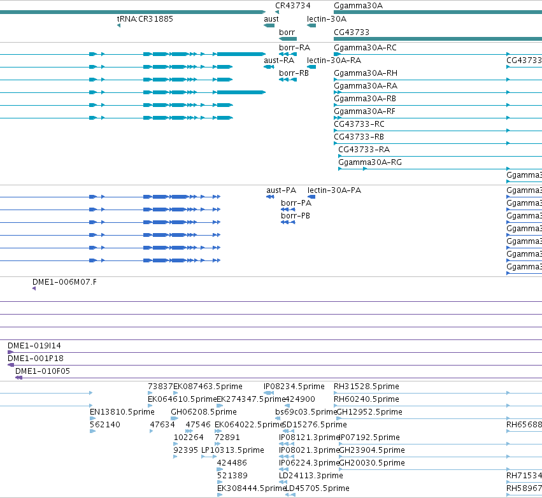This screenshot has width=542, height=498.
Task: Select the 102264 EST label
Action: [x=189, y=438]
